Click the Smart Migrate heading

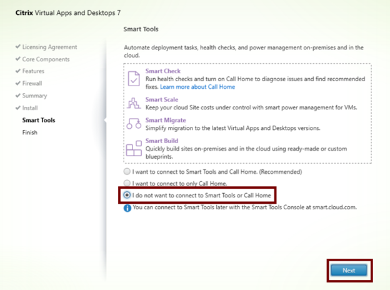point(166,120)
